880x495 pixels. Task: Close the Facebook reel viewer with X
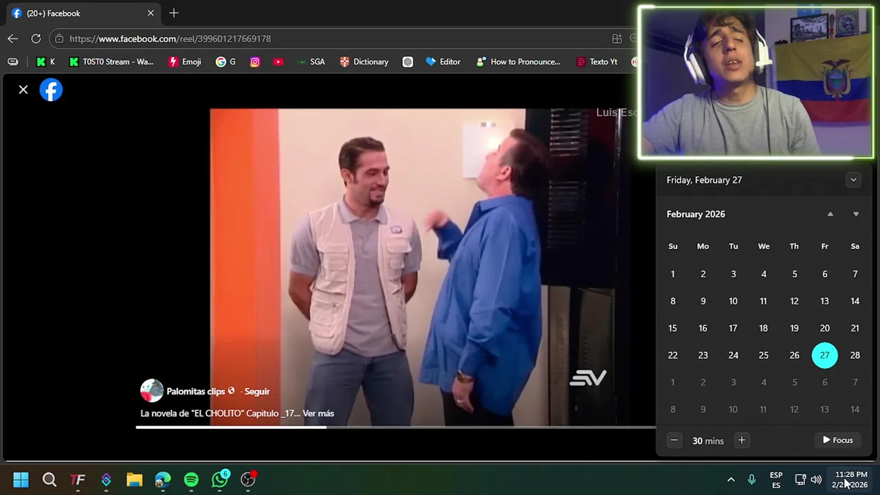click(23, 89)
